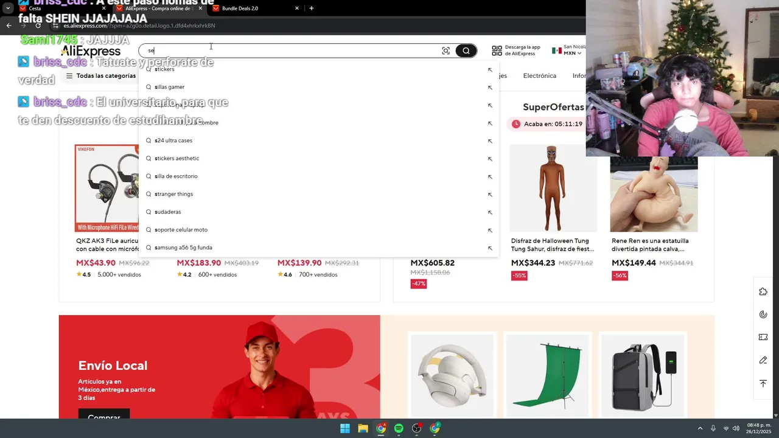Click the AliExpress logo

[x=91, y=51]
